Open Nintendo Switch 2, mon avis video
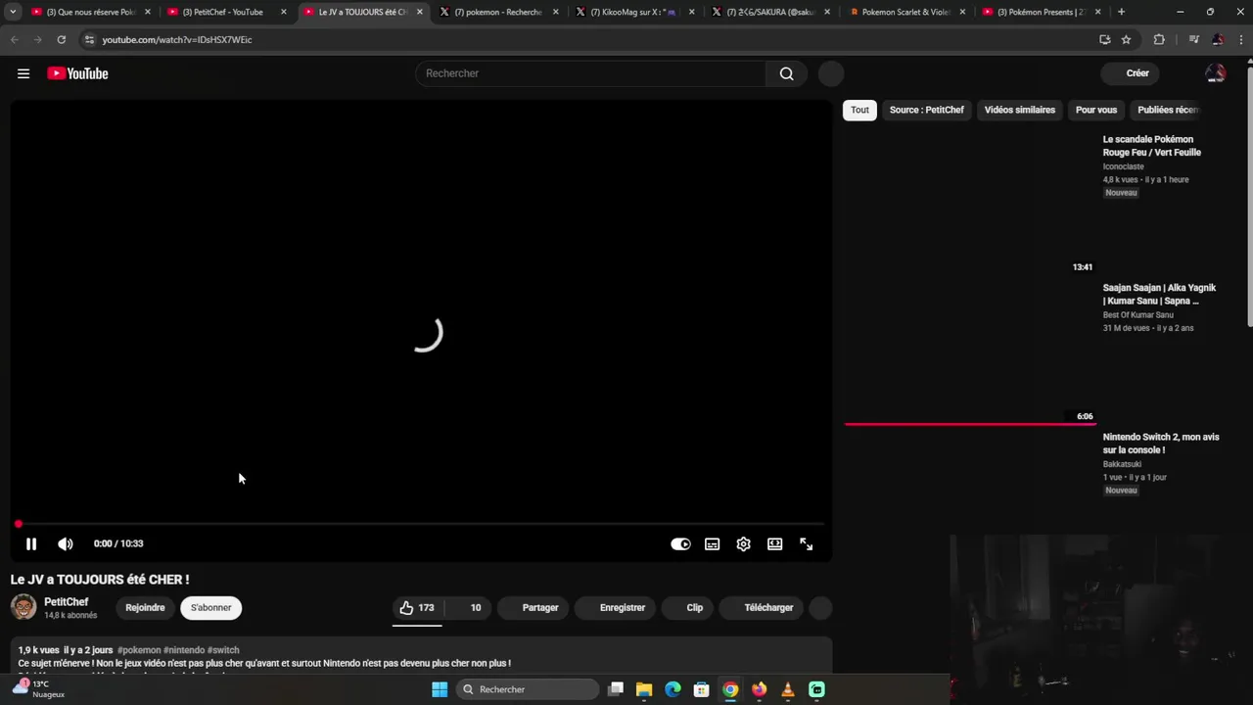Viewport: 1253px width, 705px height. pyautogui.click(x=1161, y=444)
